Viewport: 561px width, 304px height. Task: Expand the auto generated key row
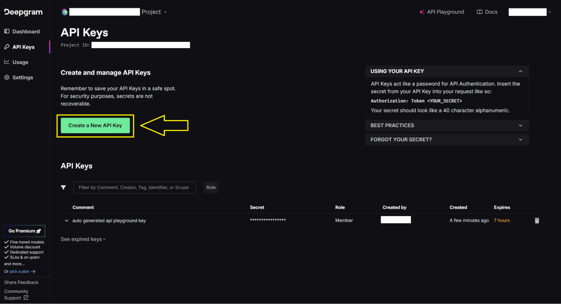click(67, 221)
